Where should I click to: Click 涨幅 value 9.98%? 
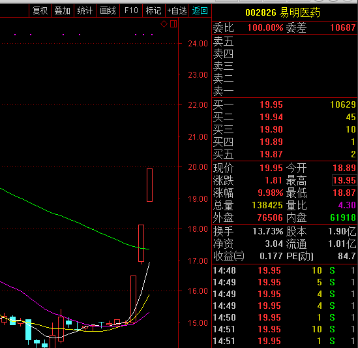click(271, 193)
